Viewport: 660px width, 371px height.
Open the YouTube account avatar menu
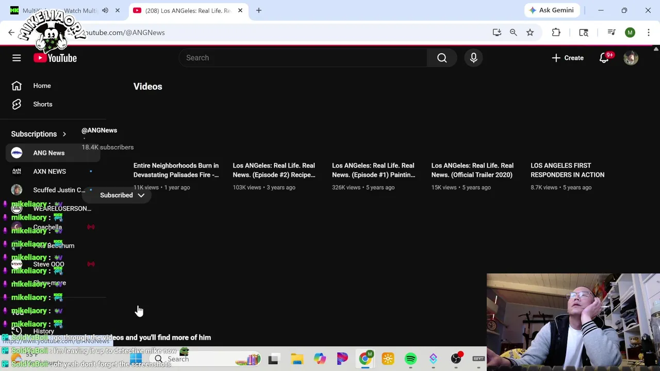631,58
